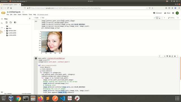Open Activities overview
Image resolution: width=181 pixels, height=102 pixels.
pyautogui.click(x=4, y=1)
